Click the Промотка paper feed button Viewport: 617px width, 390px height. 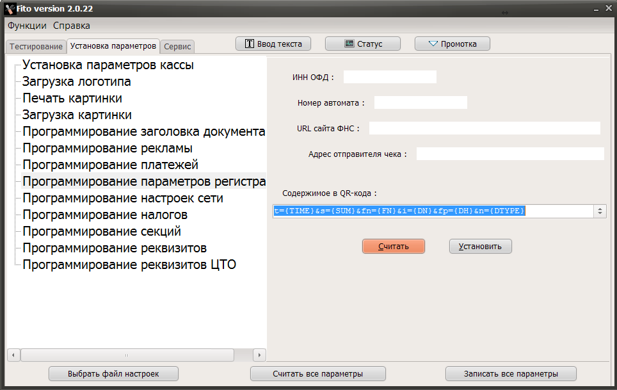click(x=453, y=44)
